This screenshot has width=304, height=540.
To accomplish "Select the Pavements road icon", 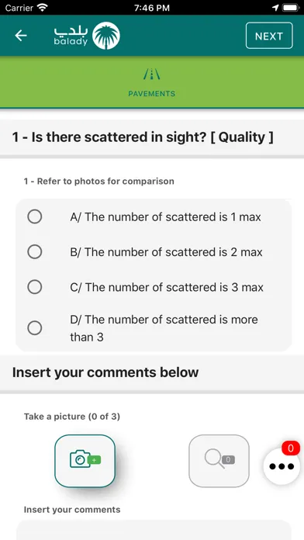I will click(x=151, y=74).
